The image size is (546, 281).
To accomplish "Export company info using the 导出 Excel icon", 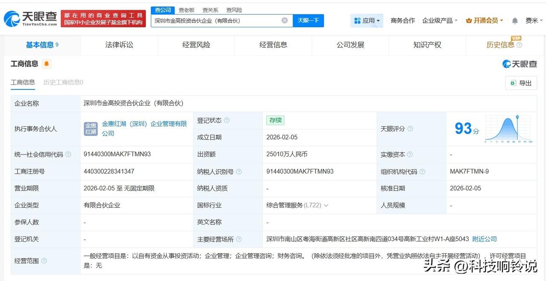I will click(521, 83).
